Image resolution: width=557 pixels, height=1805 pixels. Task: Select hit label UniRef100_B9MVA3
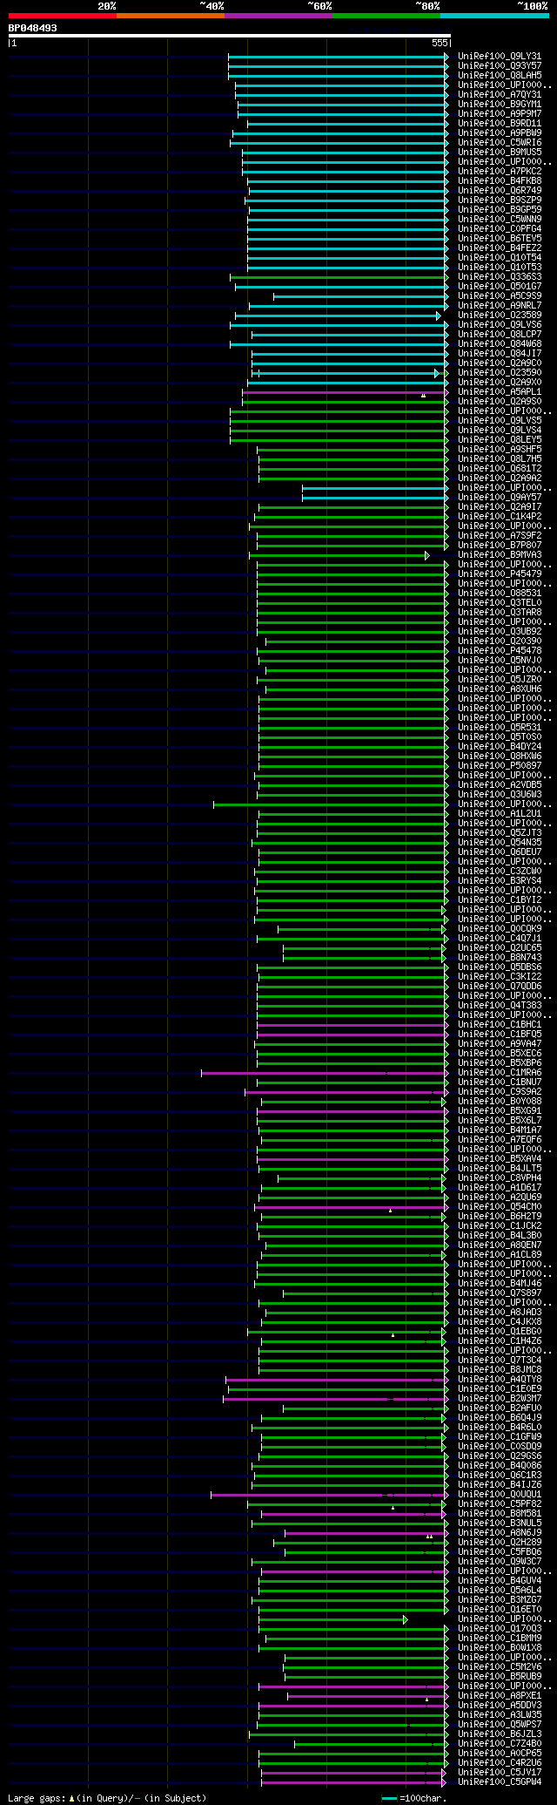[x=501, y=555]
